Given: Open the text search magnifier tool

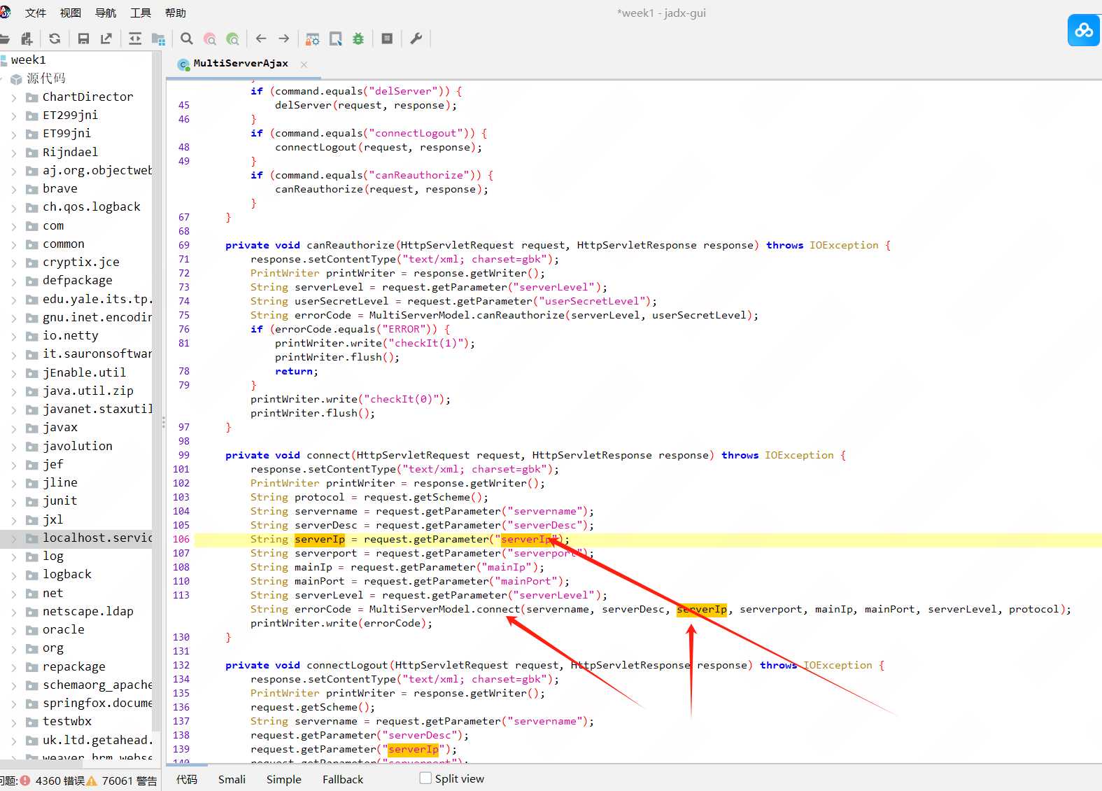Looking at the screenshot, I should point(187,38).
